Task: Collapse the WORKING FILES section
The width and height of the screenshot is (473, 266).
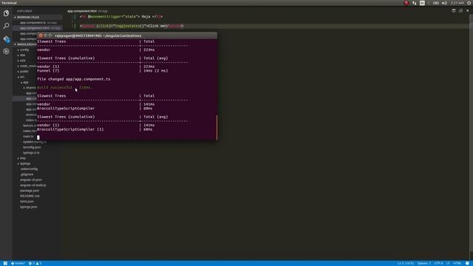Action: 38,17
